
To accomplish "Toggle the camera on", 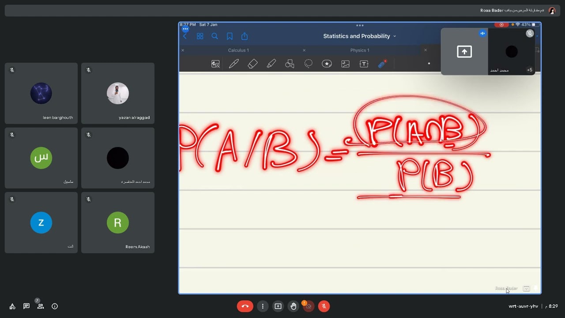I will [309, 306].
